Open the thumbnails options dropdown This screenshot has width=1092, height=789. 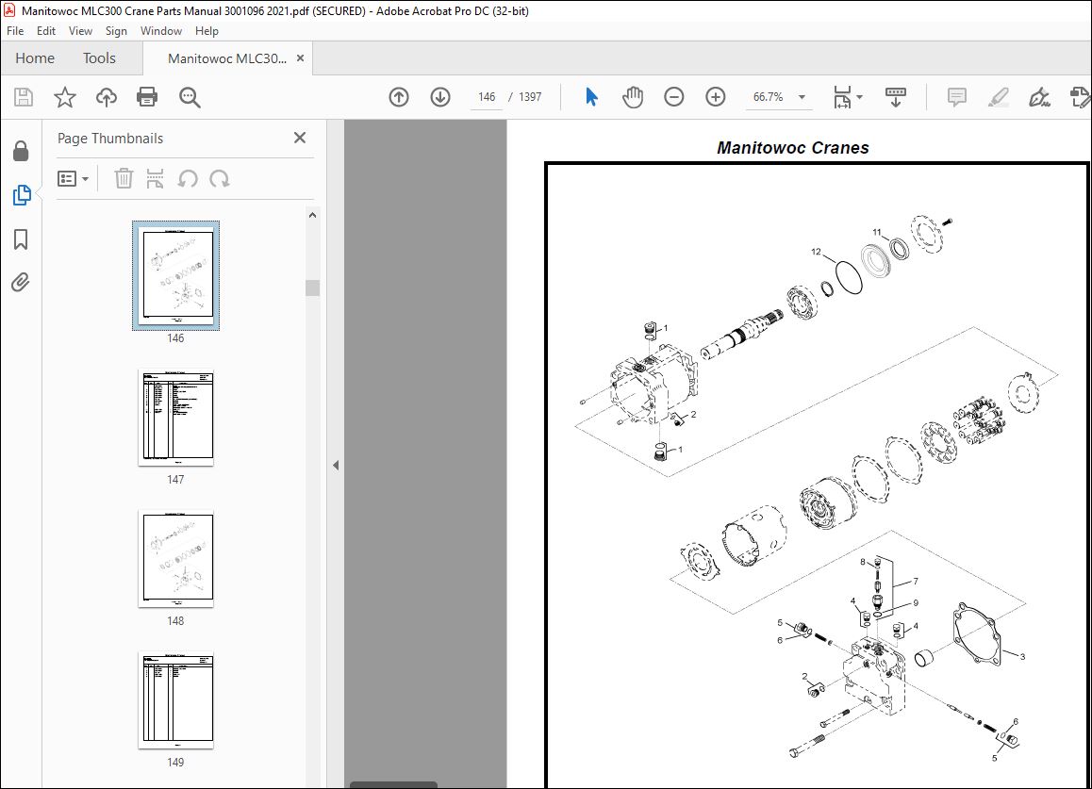tap(74, 179)
